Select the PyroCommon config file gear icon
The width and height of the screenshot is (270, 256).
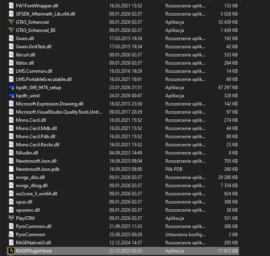click(x=11, y=235)
